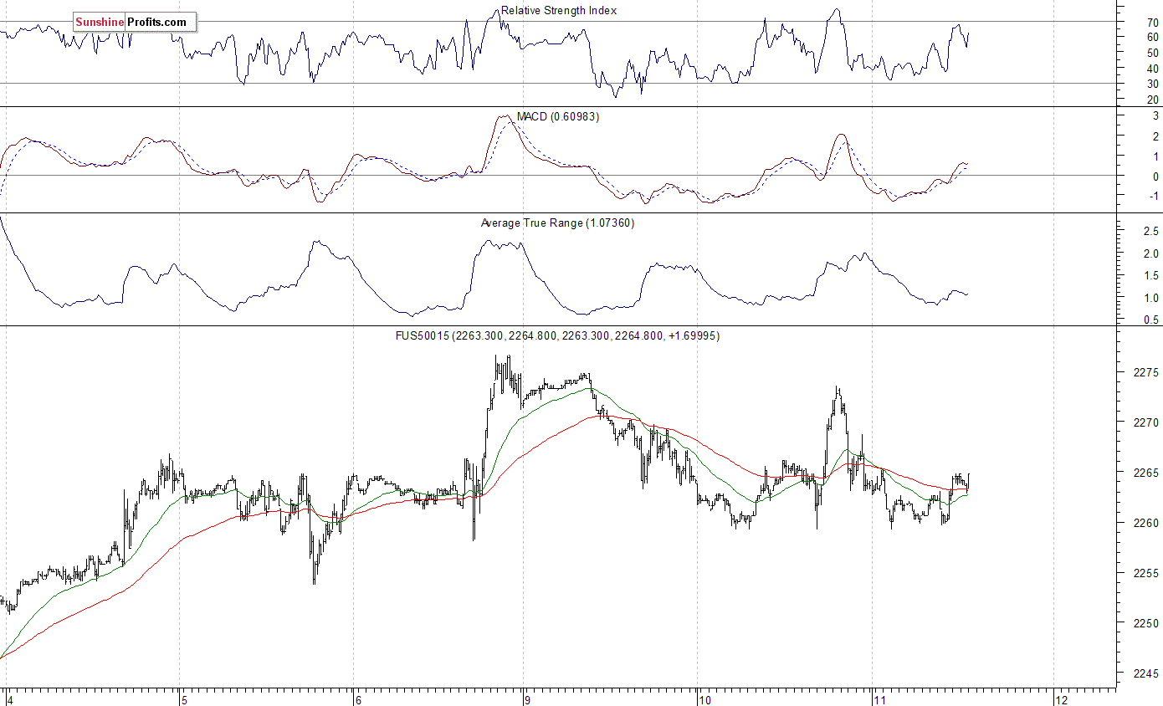Click the 2245 price axis label

1146,673
